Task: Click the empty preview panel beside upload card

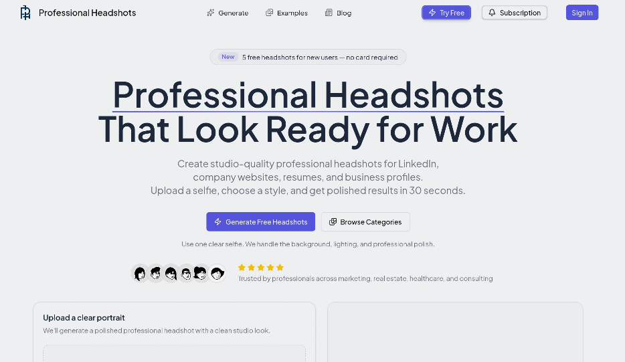Action: pyautogui.click(x=455, y=332)
